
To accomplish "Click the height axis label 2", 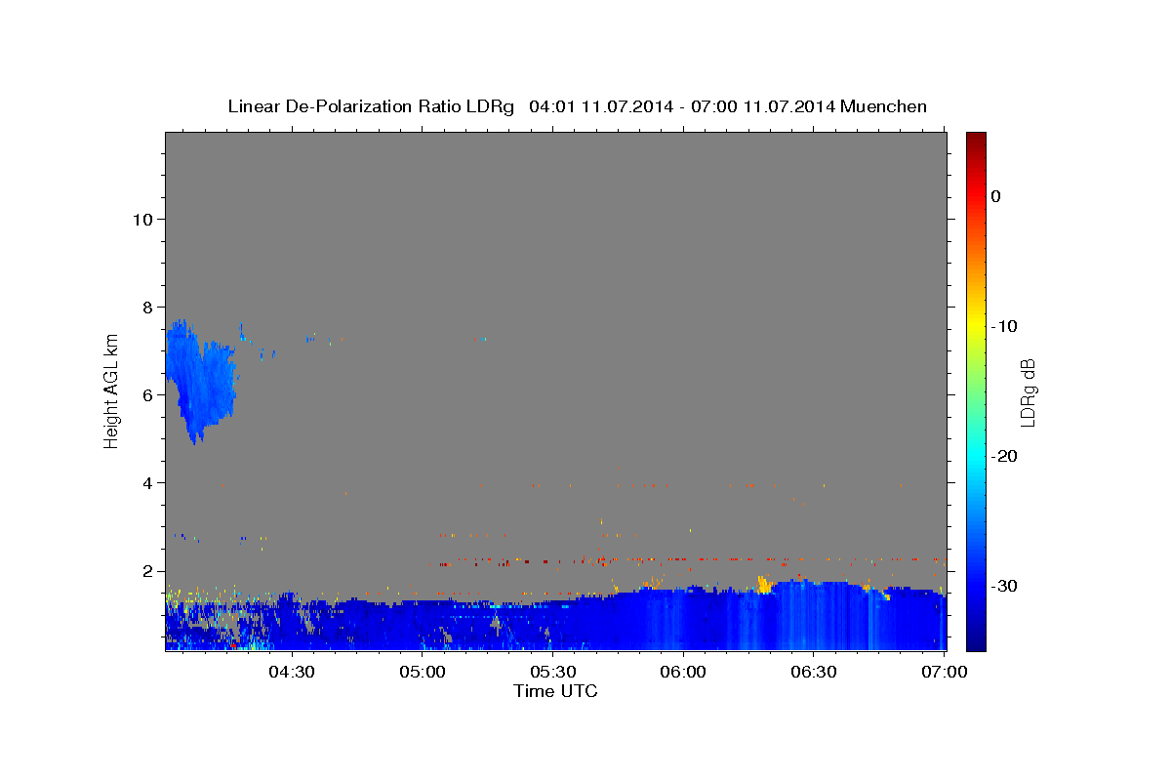I will coord(147,570).
